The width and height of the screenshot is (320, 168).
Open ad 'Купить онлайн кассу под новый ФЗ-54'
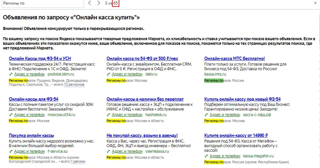pos(242,99)
